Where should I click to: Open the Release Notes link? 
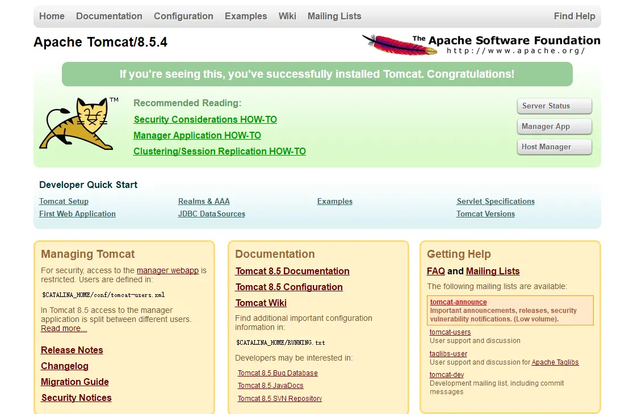pyautogui.click(x=72, y=350)
